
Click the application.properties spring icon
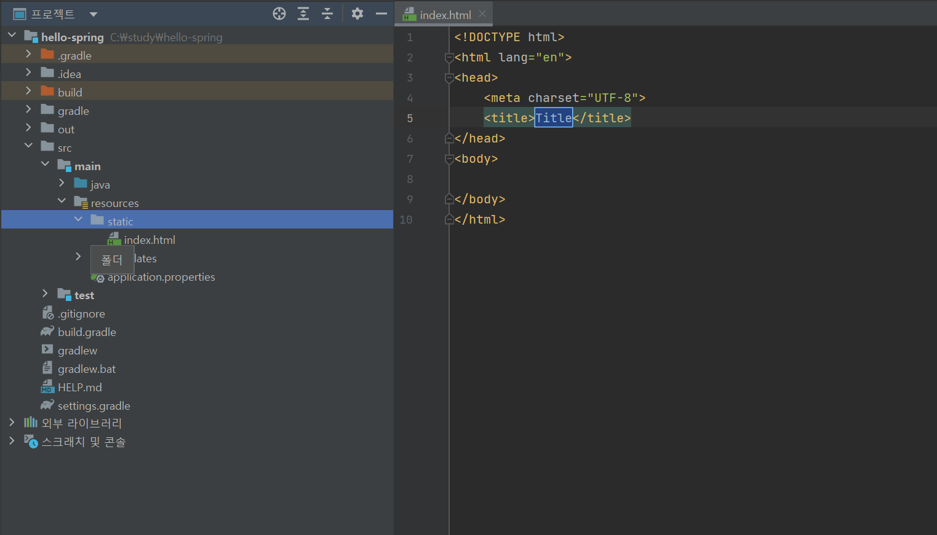99,277
